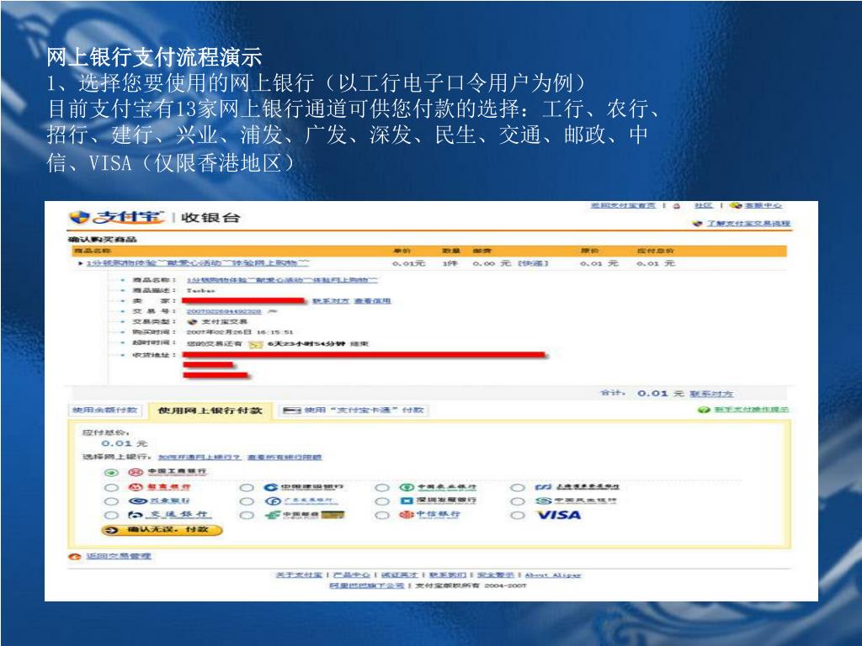Click the 确认无误，付款 button
Image resolution: width=862 pixels, height=646 pixels.
[162, 530]
